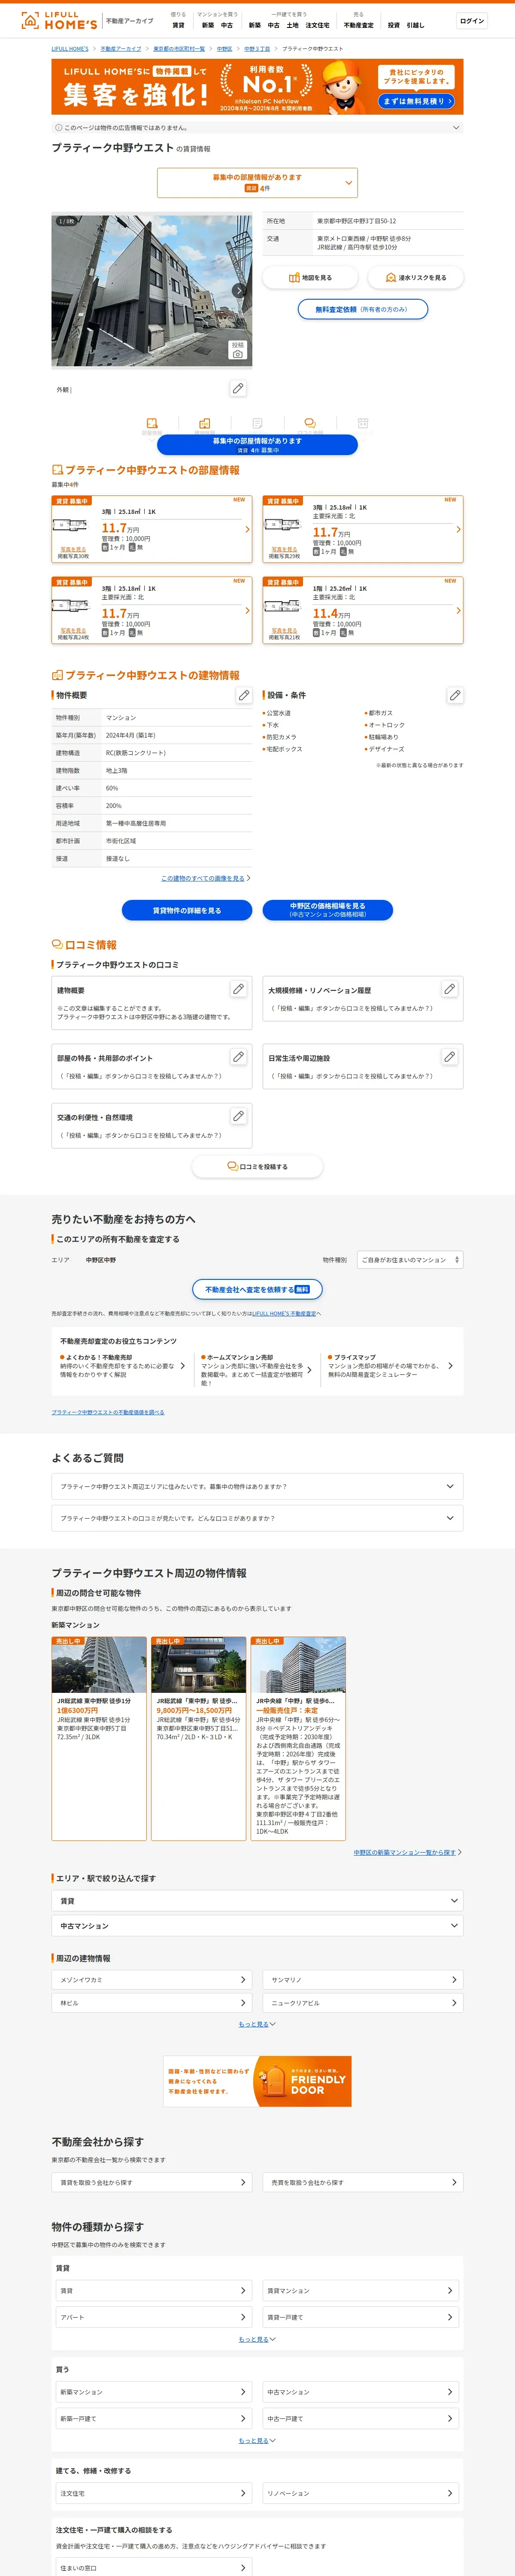Click the 投稿 camera icon on photo

[237, 350]
